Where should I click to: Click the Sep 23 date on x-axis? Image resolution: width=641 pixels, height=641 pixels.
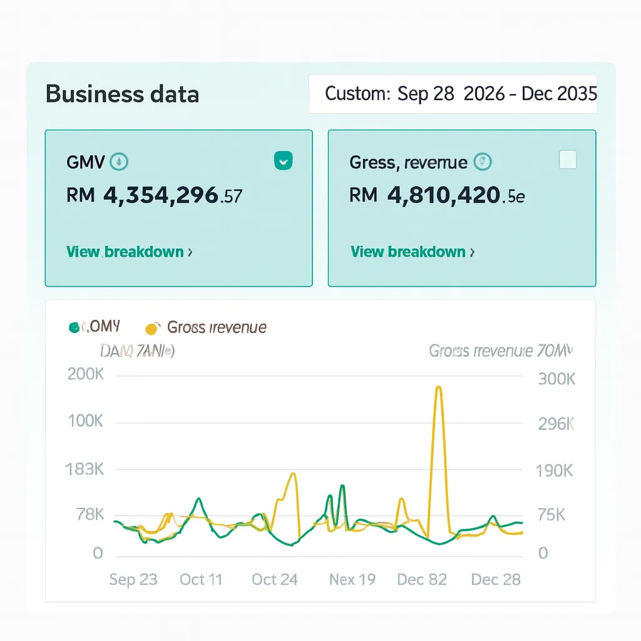click(133, 580)
